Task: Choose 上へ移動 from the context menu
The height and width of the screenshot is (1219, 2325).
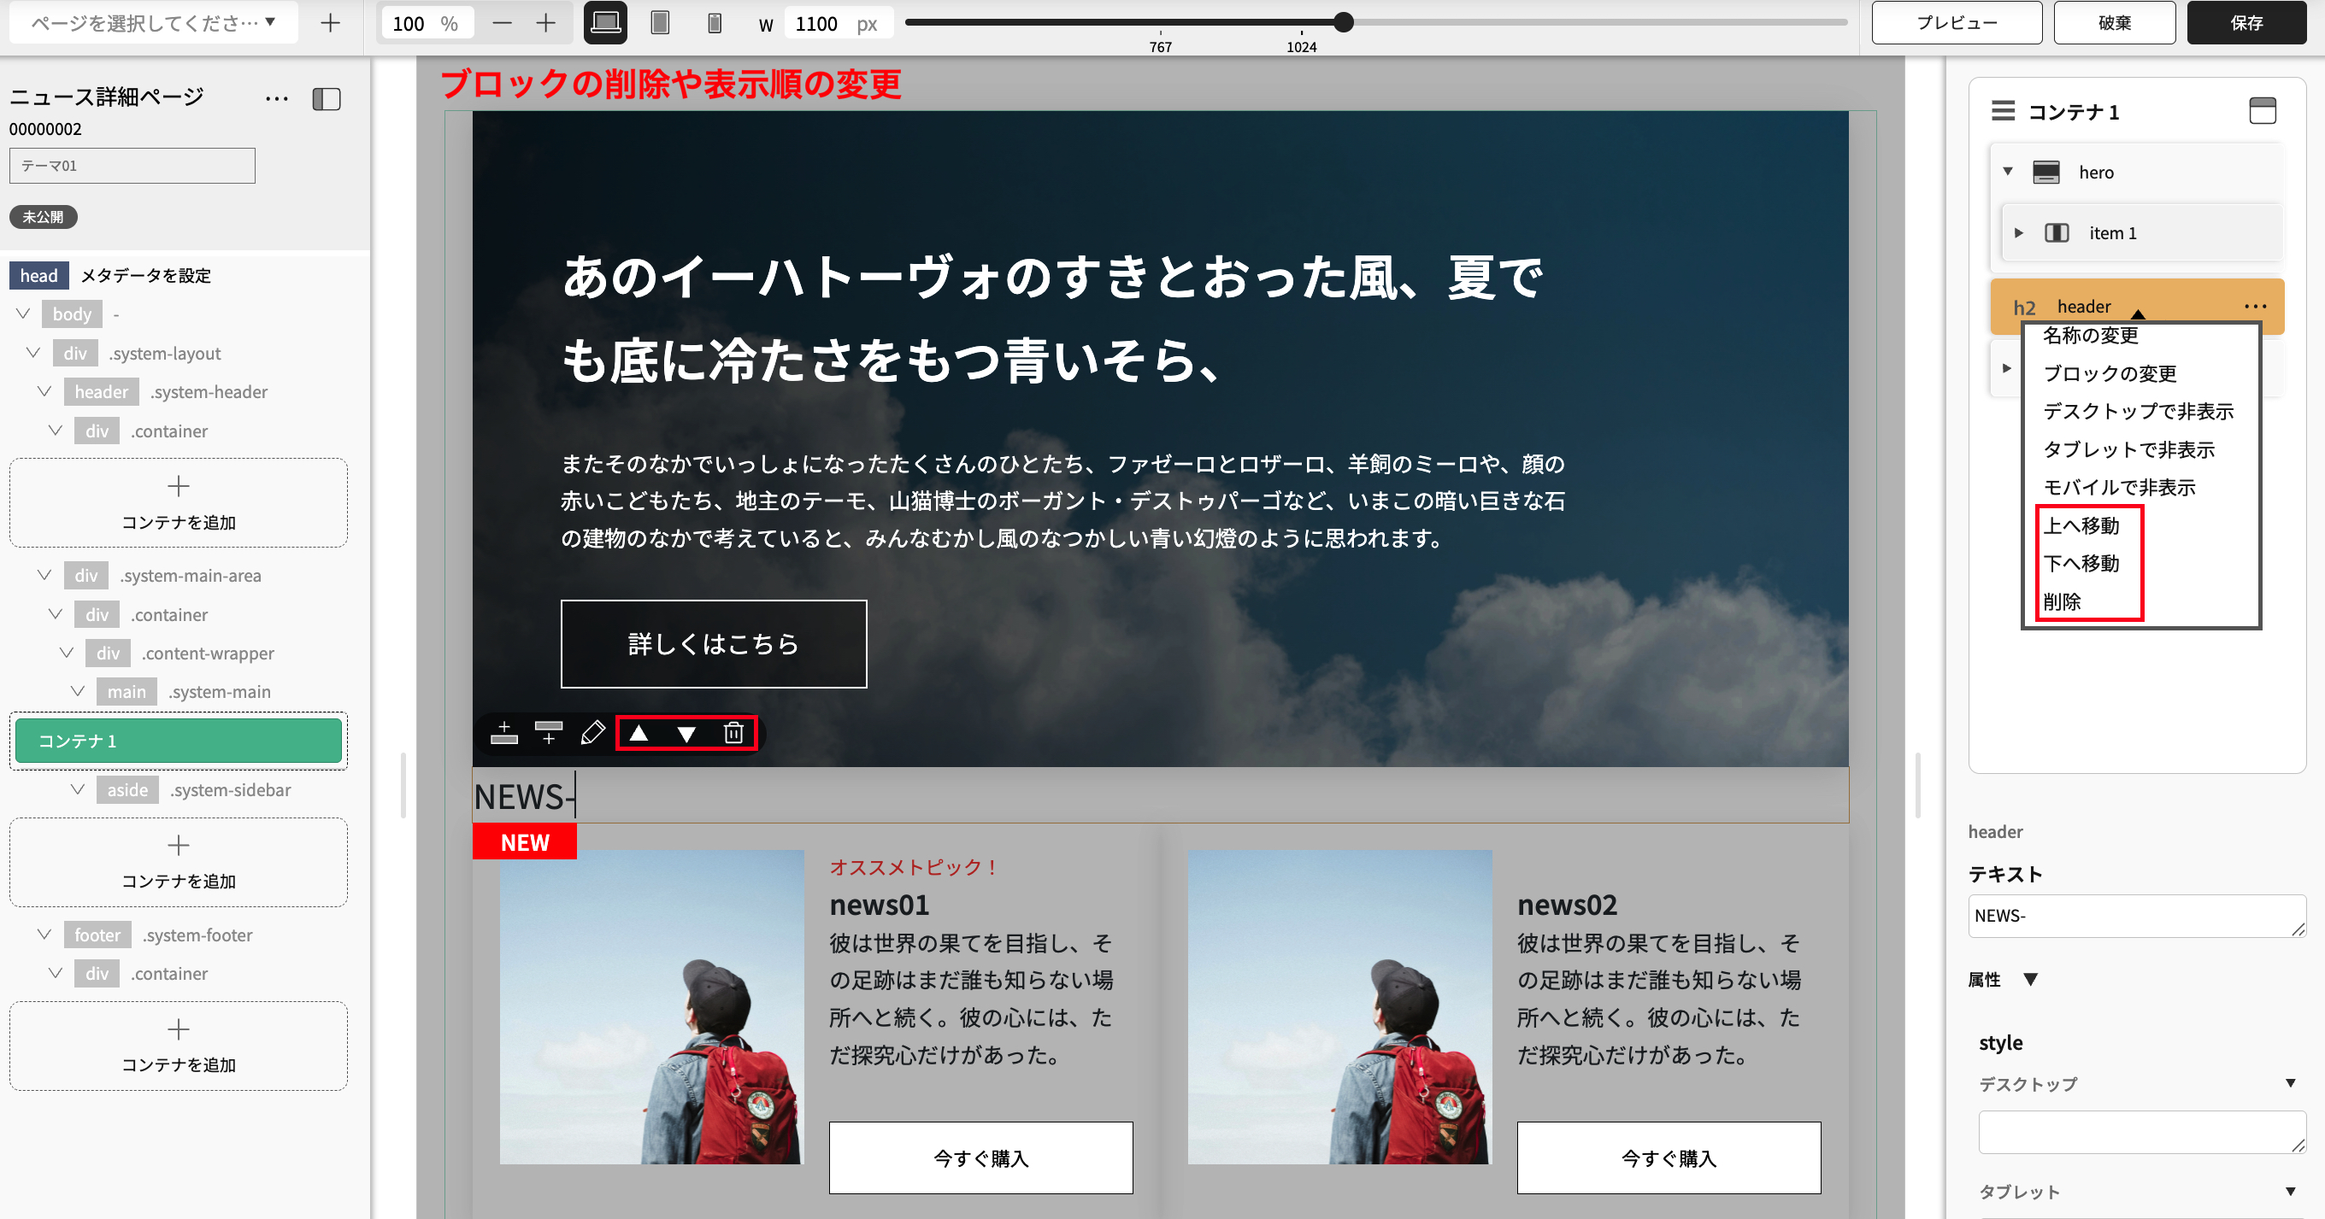Action: coord(2081,525)
